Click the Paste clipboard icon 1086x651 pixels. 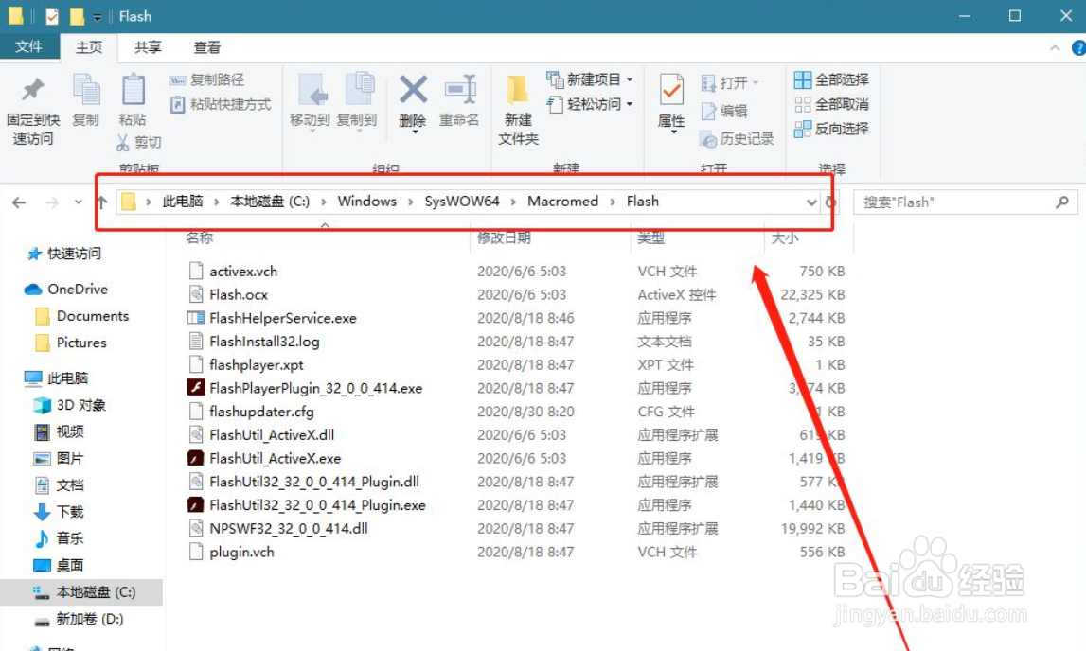[x=133, y=91]
